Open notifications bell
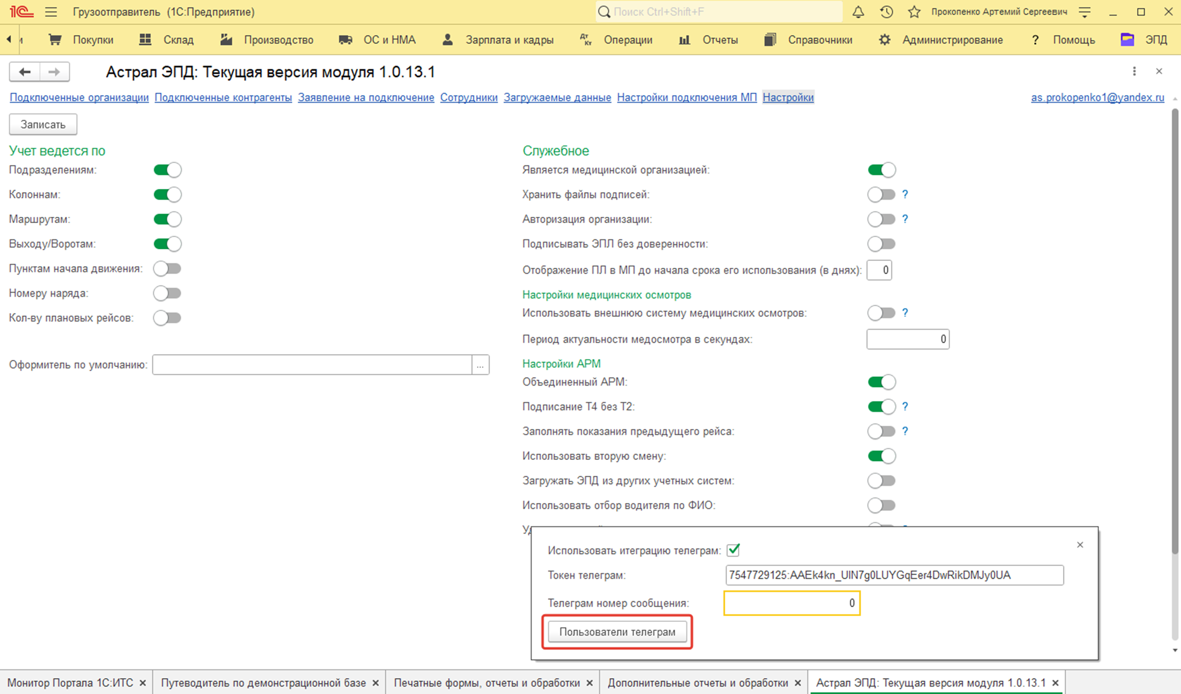Screen dimensions: 1181x694 pyautogui.click(x=858, y=12)
